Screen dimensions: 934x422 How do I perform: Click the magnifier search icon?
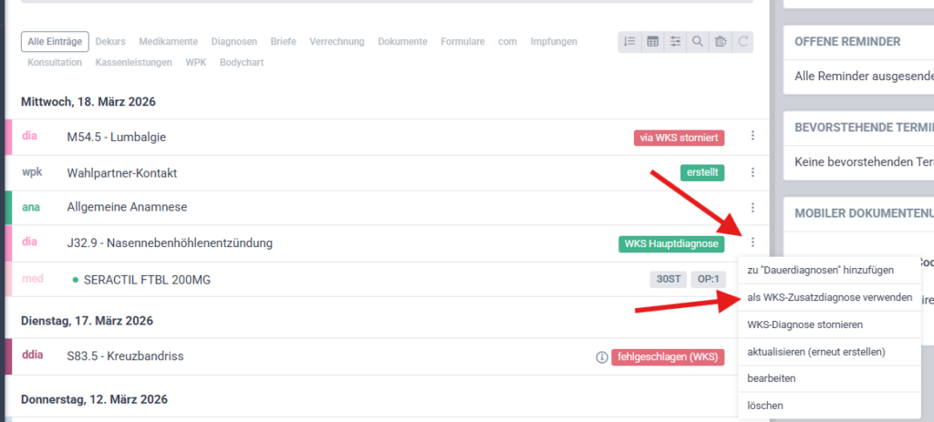(698, 41)
